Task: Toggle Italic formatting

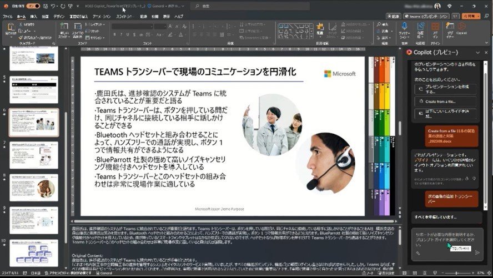Action: [x=121, y=34]
